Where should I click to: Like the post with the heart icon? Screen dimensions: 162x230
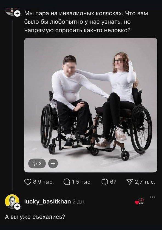[28, 182]
